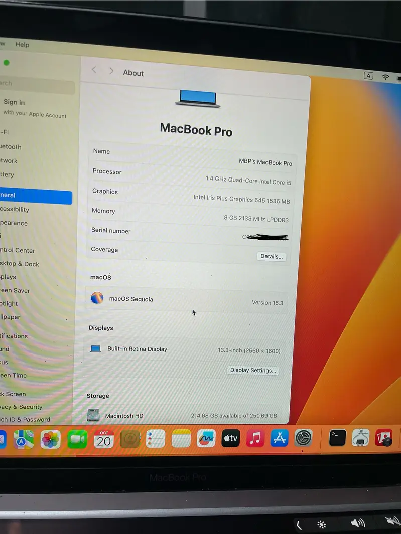Open the Calendar app icon
This screenshot has height=534, width=401.
[x=104, y=439]
